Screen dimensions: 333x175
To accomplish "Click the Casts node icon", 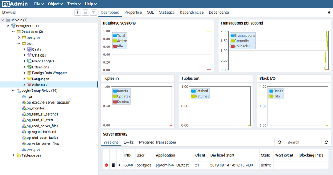I will click(x=30, y=49).
